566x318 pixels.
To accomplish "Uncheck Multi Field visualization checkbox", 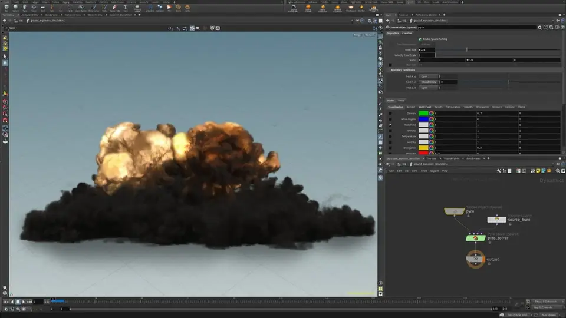I will 390,125.
